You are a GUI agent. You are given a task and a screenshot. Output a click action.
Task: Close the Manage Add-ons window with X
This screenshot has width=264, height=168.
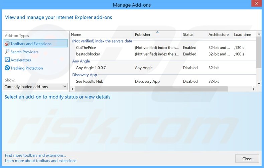[256, 3]
